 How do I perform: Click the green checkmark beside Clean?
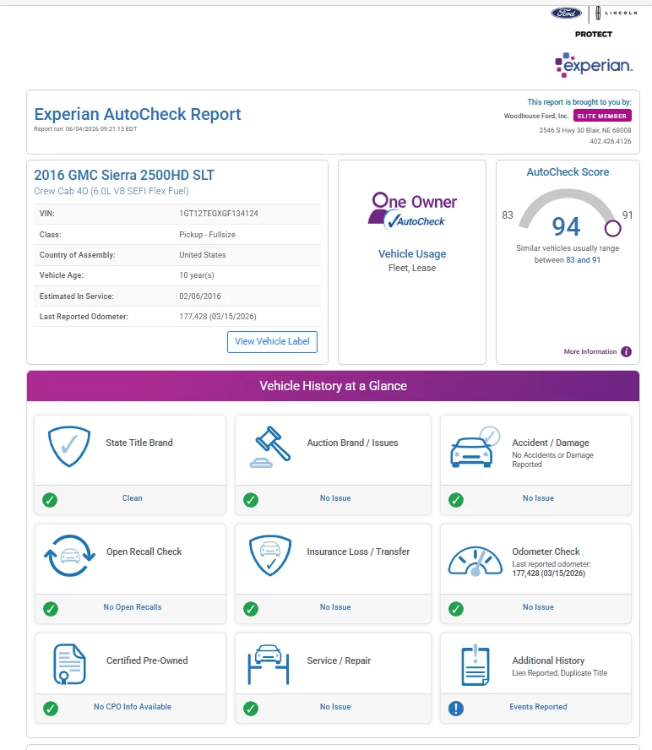[50, 500]
